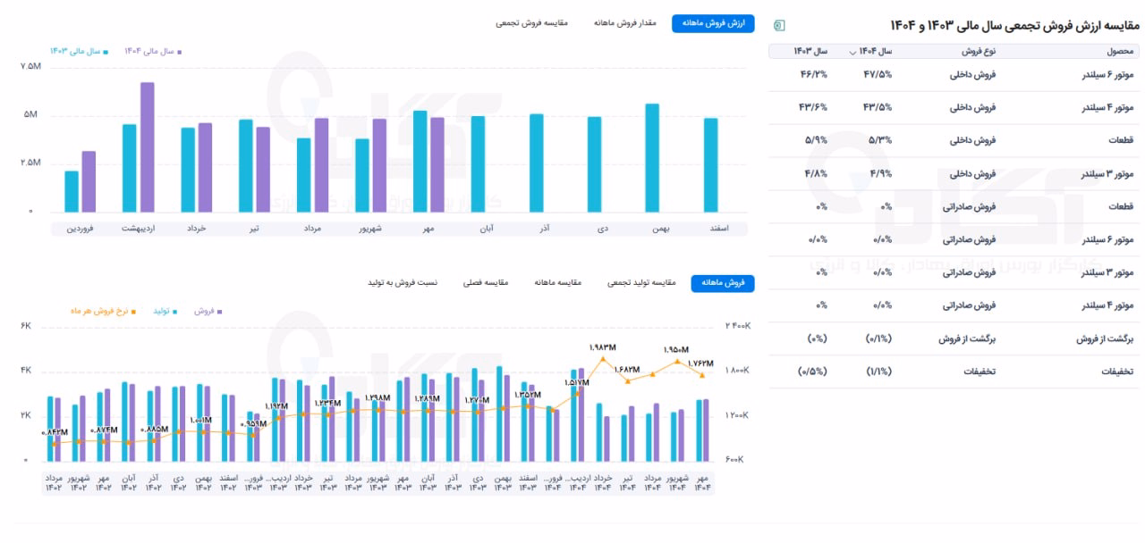Select موتور ۶ سیلندر row with ۴۷/۵%
The height and width of the screenshot is (543, 1145).
pos(953,75)
